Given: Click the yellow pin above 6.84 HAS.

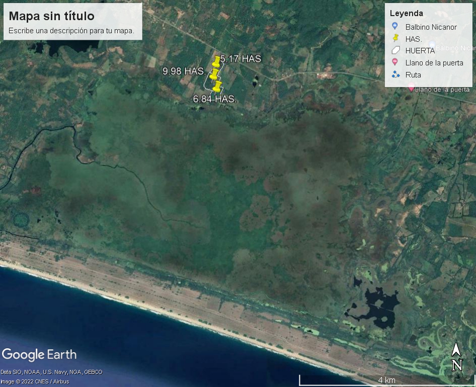Looking at the screenshot, I should [x=217, y=86].
